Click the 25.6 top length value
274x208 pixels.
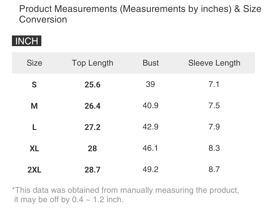click(92, 85)
